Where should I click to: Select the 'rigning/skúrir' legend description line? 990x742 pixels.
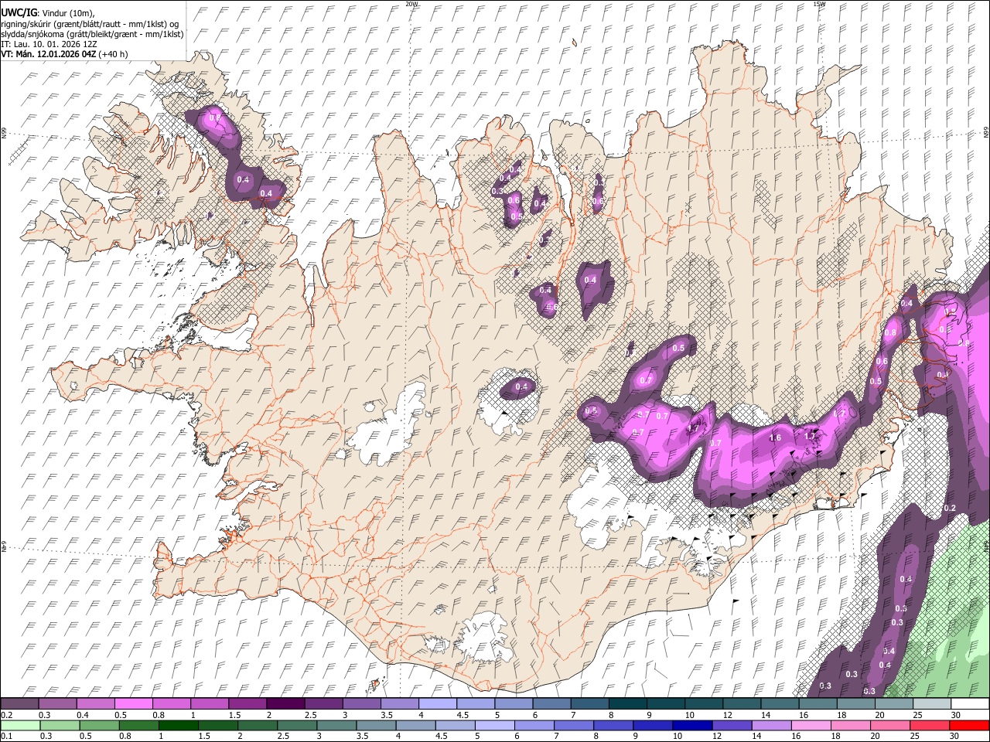[90, 23]
